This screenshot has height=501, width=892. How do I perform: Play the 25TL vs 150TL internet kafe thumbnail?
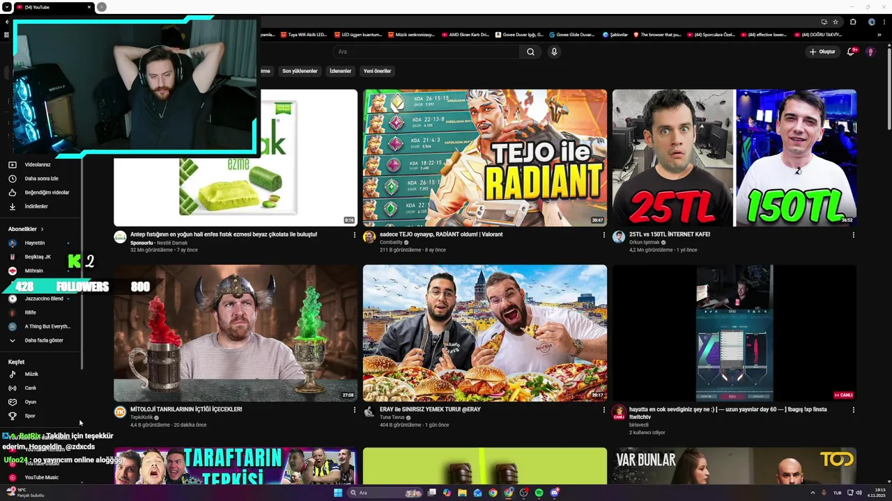tap(734, 158)
